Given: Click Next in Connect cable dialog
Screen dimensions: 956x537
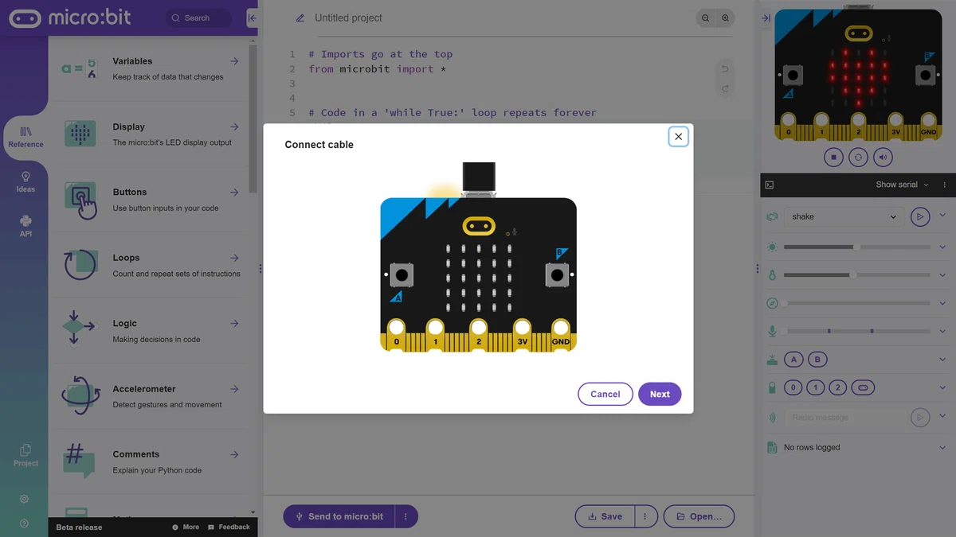Looking at the screenshot, I should tap(660, 394).
